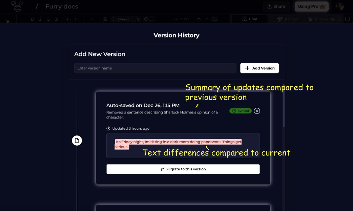Focus the Enter version name field
The width and height of the screenshot is (353, 211).
click(x=155, y=68)
